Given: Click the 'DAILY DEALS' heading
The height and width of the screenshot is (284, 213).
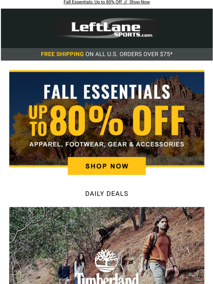Looking at the screenshot, I should pyautogui.click(x=106, y=194).
